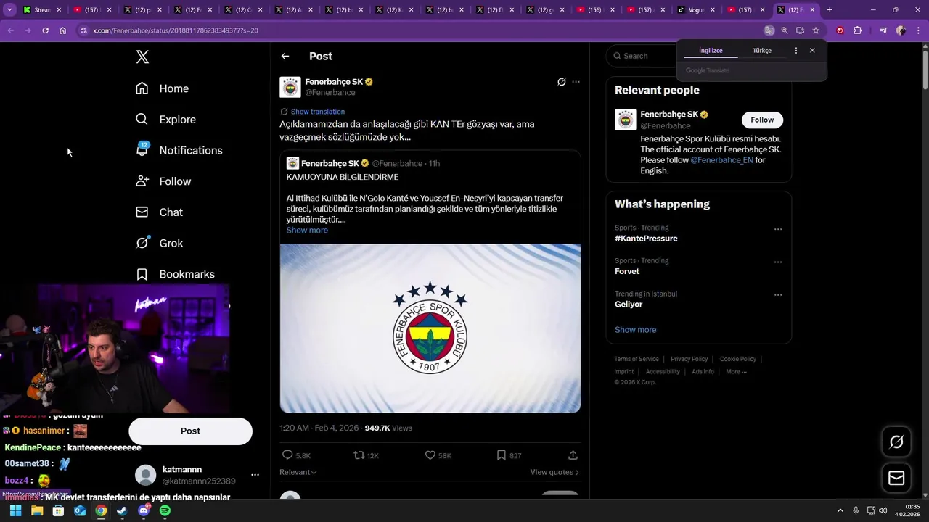Image resolution: width=929 pixels, height=522 pixels.
Task: Open the Explore page
Action: pos(166,120)
